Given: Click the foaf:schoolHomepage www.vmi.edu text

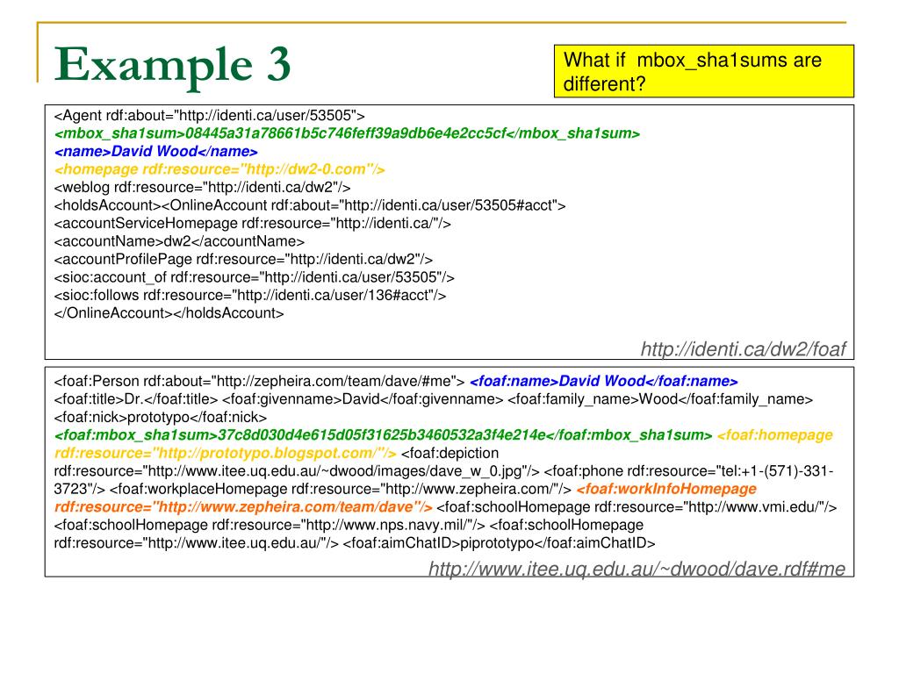Looking at the screenshot, I should pos(636,507).
